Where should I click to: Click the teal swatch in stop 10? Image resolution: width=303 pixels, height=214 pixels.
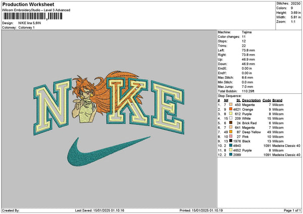[x=231, y=145]
